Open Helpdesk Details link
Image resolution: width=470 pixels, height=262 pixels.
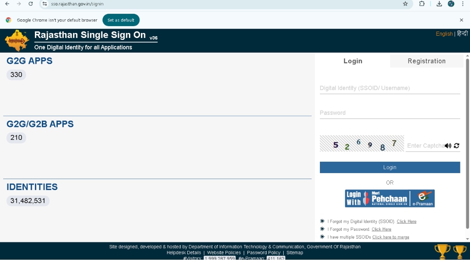point(184,253)
